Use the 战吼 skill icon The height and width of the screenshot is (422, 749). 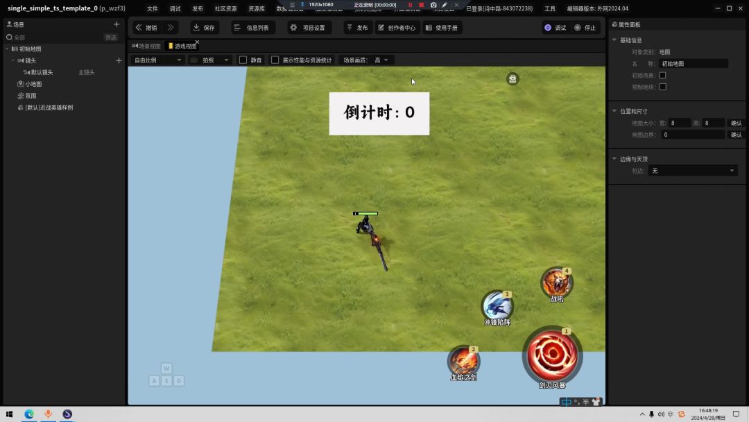tap(557, 282)
